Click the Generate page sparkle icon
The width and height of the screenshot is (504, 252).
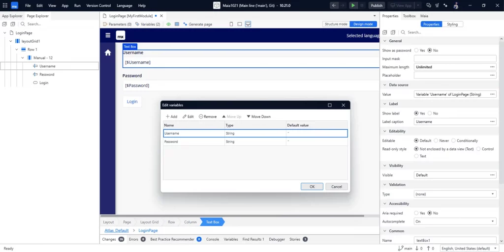[x=185, y=24]
